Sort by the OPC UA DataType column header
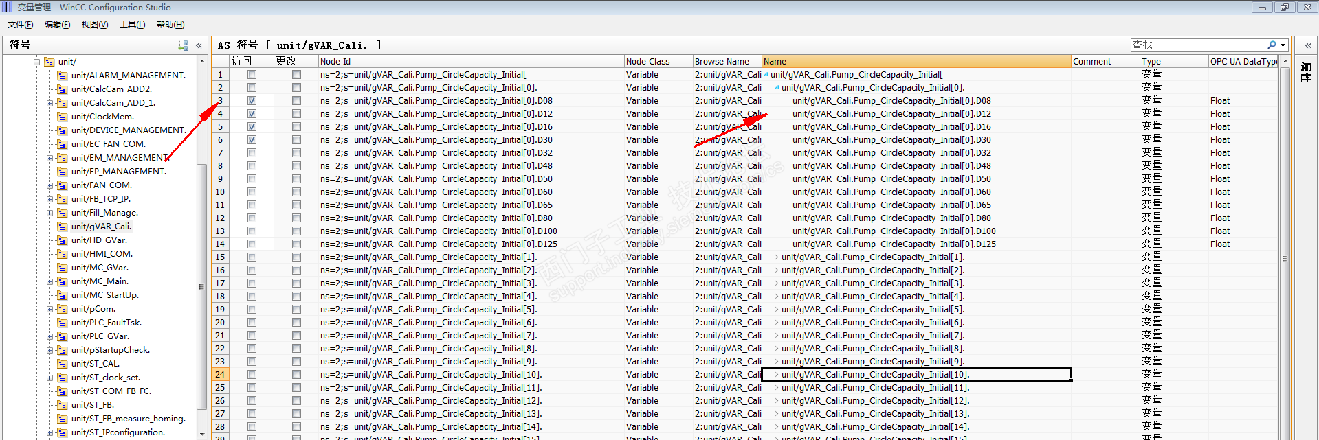The height and width of the screenshot is (440, 1319). 1243,61
